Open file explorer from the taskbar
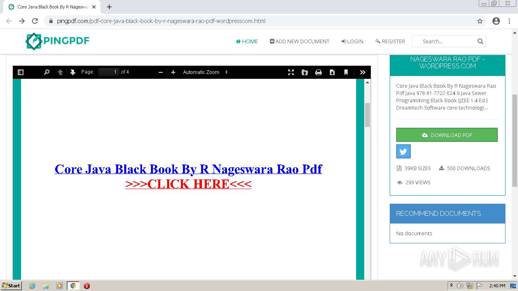 pos(46,286)
